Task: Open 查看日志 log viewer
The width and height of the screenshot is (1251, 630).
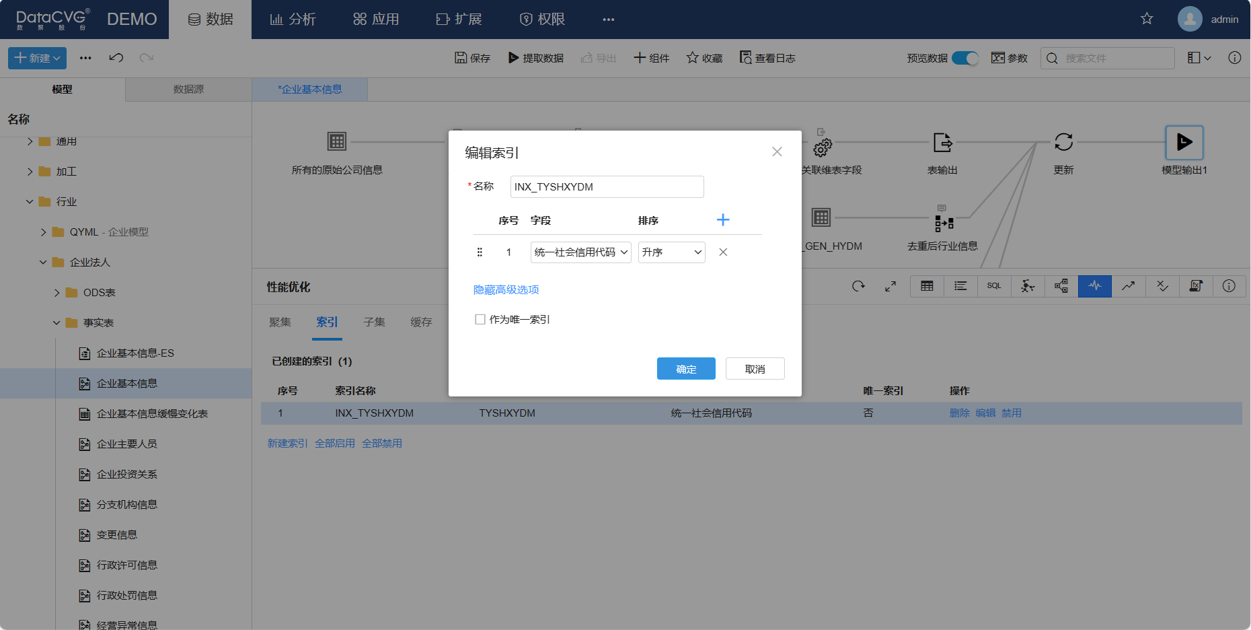Action: [x=767, y=58]
